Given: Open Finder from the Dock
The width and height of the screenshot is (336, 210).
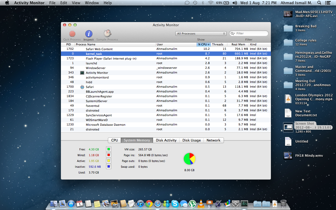Looking at the screenshot, I should (x=54, y=203).
